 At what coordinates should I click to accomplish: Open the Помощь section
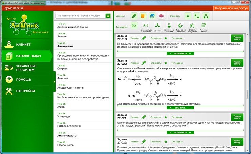click(x=27, y=80)
